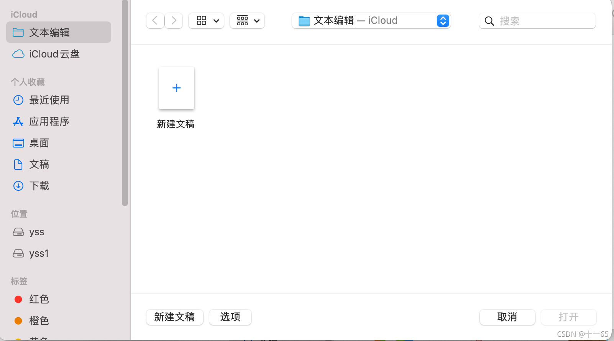Screen dimensions: 614x341
Task: Focus the 搜索 search field
Action: coord(537,21)
